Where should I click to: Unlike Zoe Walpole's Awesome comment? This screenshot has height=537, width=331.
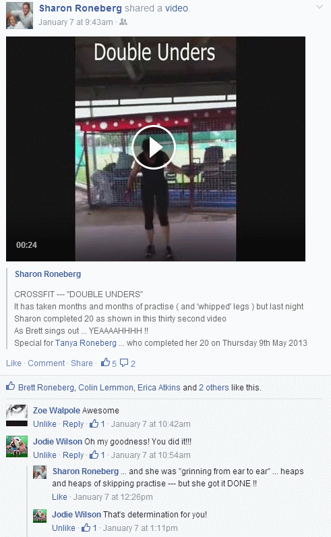[x=44, y=424]
